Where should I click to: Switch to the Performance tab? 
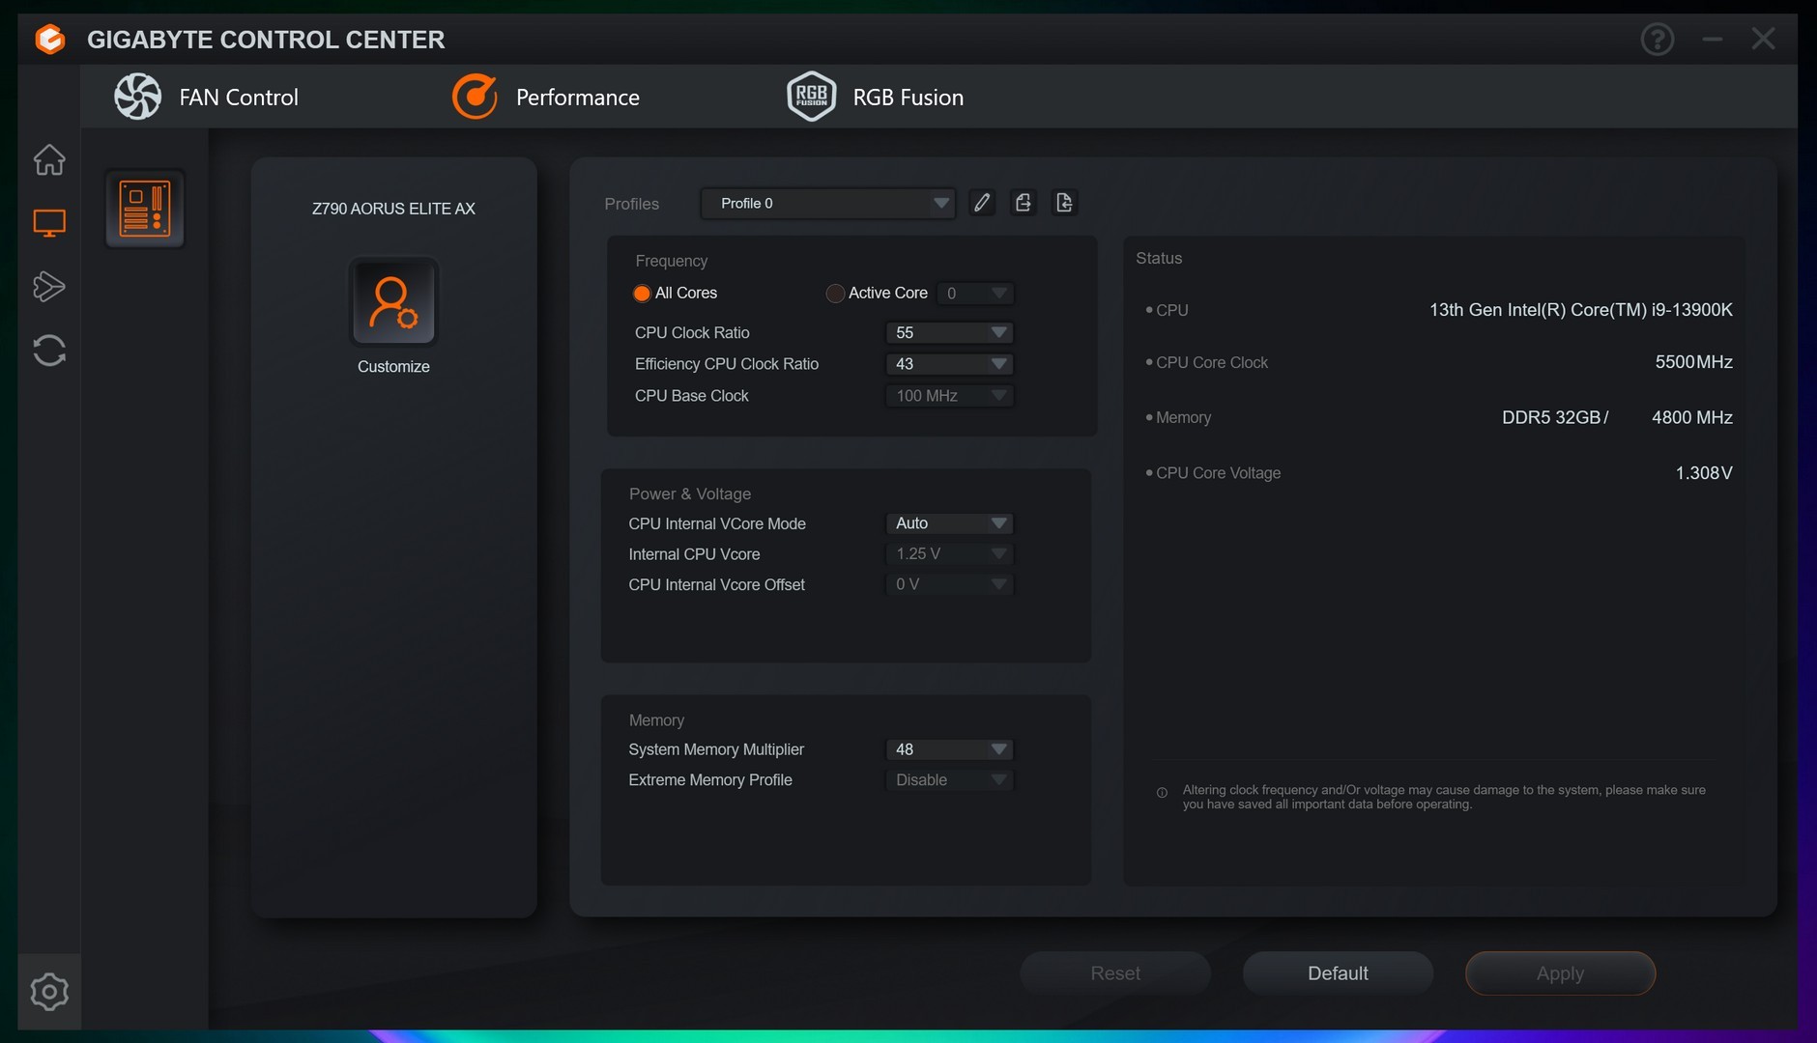(546, 97)
